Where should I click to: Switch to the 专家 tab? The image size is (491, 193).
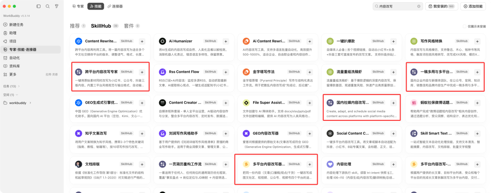coord(78,6)
